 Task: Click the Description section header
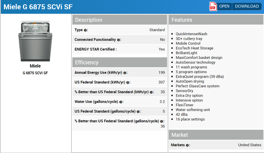(120, 20)
